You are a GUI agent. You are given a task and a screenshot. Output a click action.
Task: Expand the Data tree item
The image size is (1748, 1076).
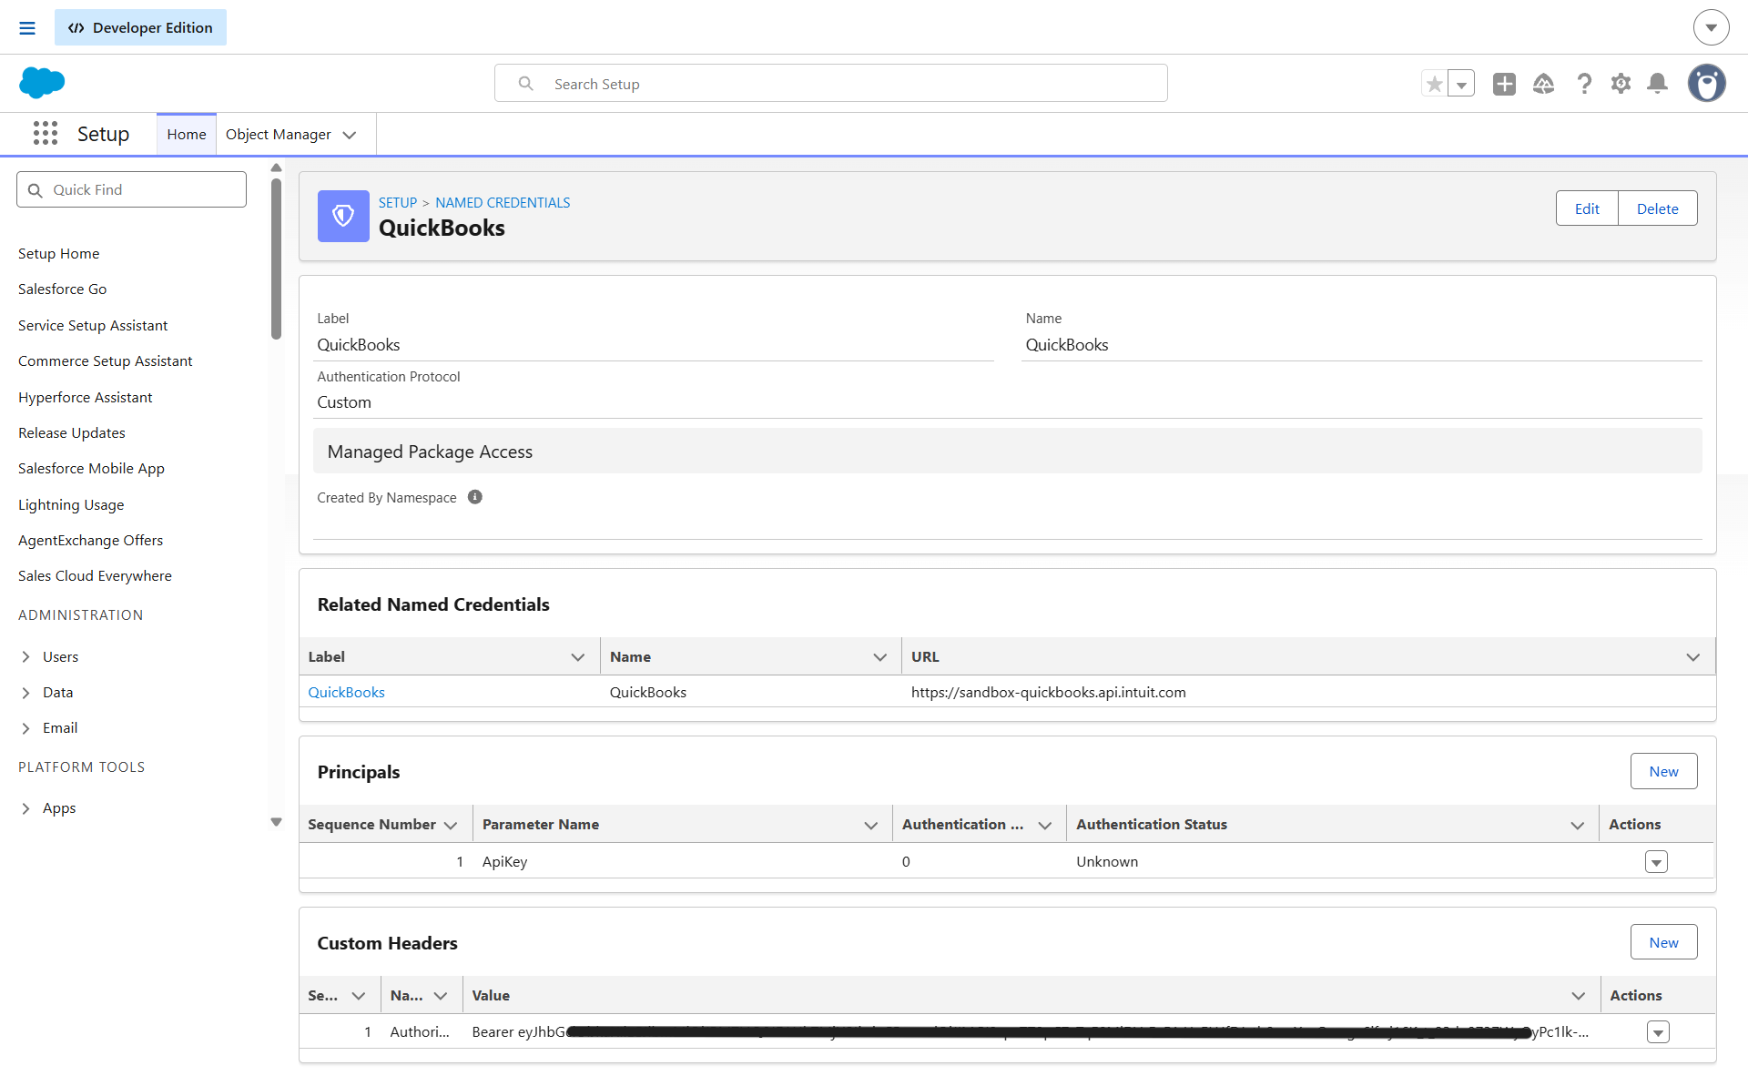[25, 693]
